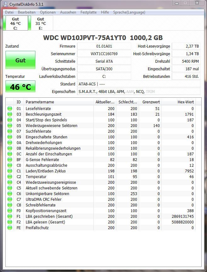Click the Betriebsstunden field 416 Std.
Viewport: 207px width, 272px height.
186,77
